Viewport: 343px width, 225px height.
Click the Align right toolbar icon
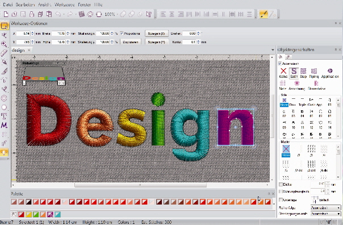(x=181, y=14)
